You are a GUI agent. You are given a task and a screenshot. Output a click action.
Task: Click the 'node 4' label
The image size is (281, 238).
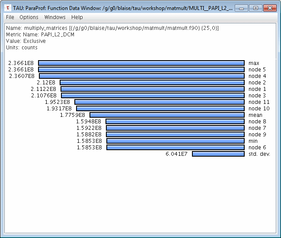pos(257,76)
